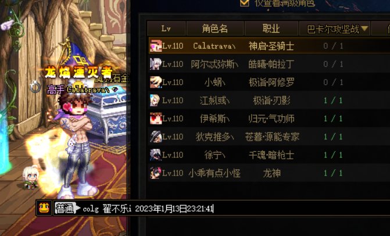Choose the 江娰彧 刃影 avatar icon
Viewport: 390px width, 236px height.
(x=155, y=100)
